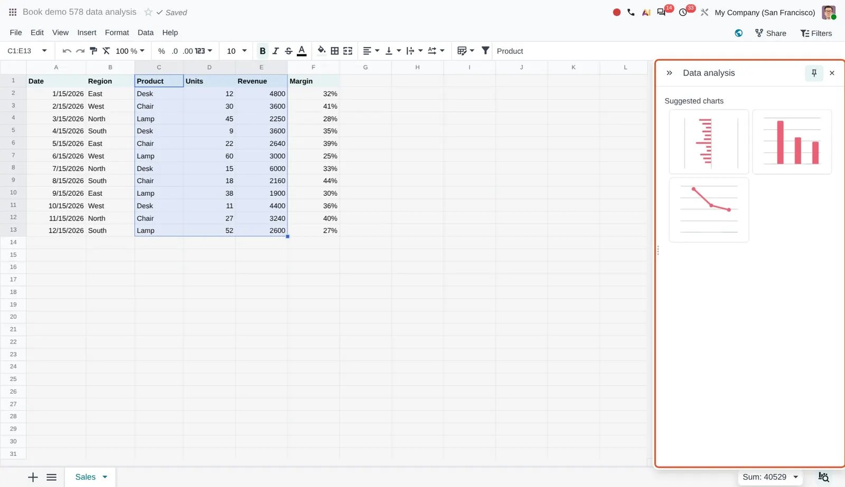Screen dimensions: 845x487
Task: Click the decrease decimal places icon
Action: pyautogui.click(x=175, y=51)
